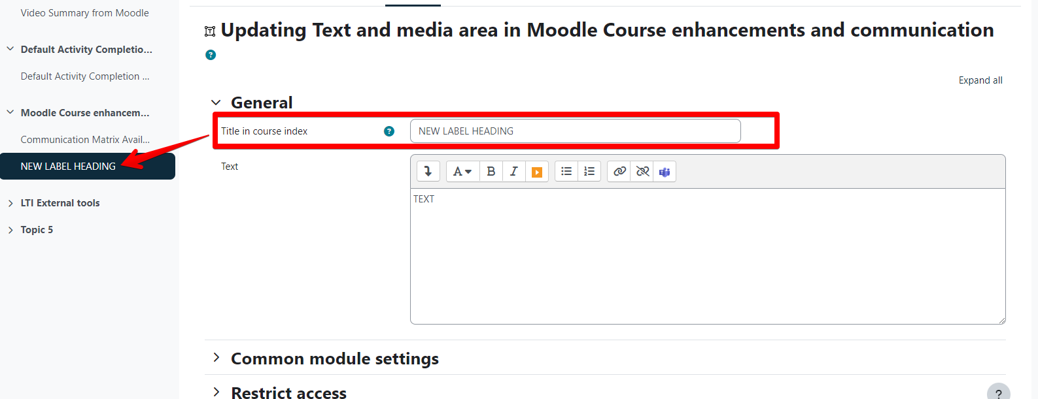Image resolution: width=1038 pixels, height=399 pixels.
Task: Apply italic formatting in text editor
Action: [514, 171]
